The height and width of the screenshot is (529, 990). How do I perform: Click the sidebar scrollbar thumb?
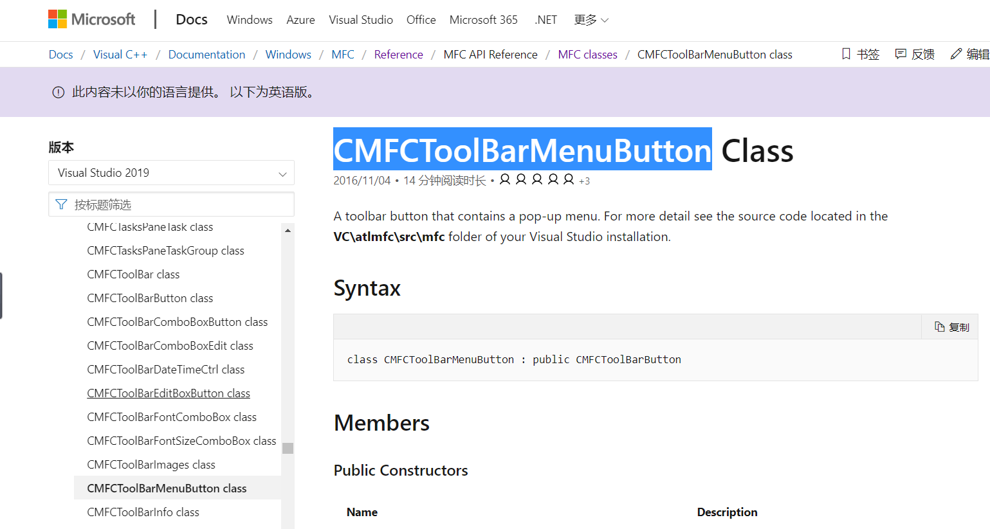click(x=288, y=448)
